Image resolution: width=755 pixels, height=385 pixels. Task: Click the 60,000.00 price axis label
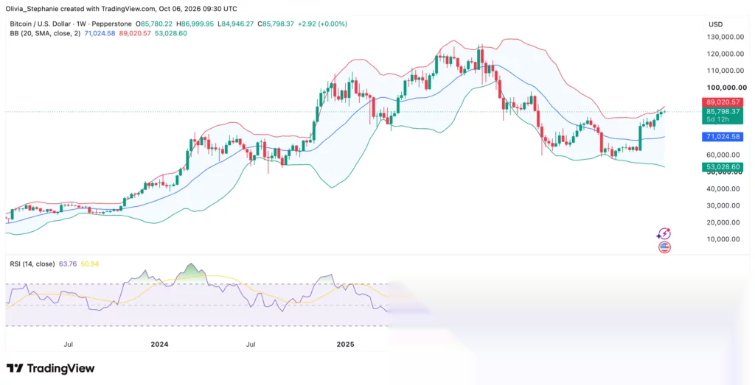pos(723,155)
